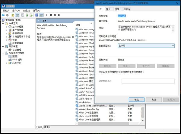Click the Pause Service toolbar icon
Viewport: 181px width, 134px height.
click(x=55, y=15)
